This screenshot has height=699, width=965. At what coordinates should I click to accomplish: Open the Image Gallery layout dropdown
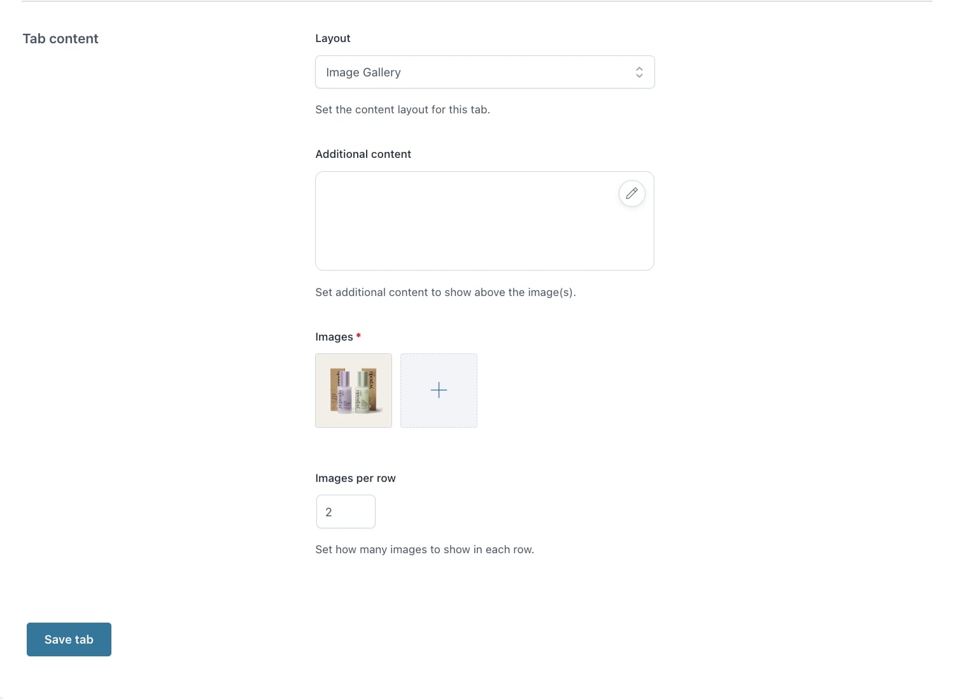point(484,73)
